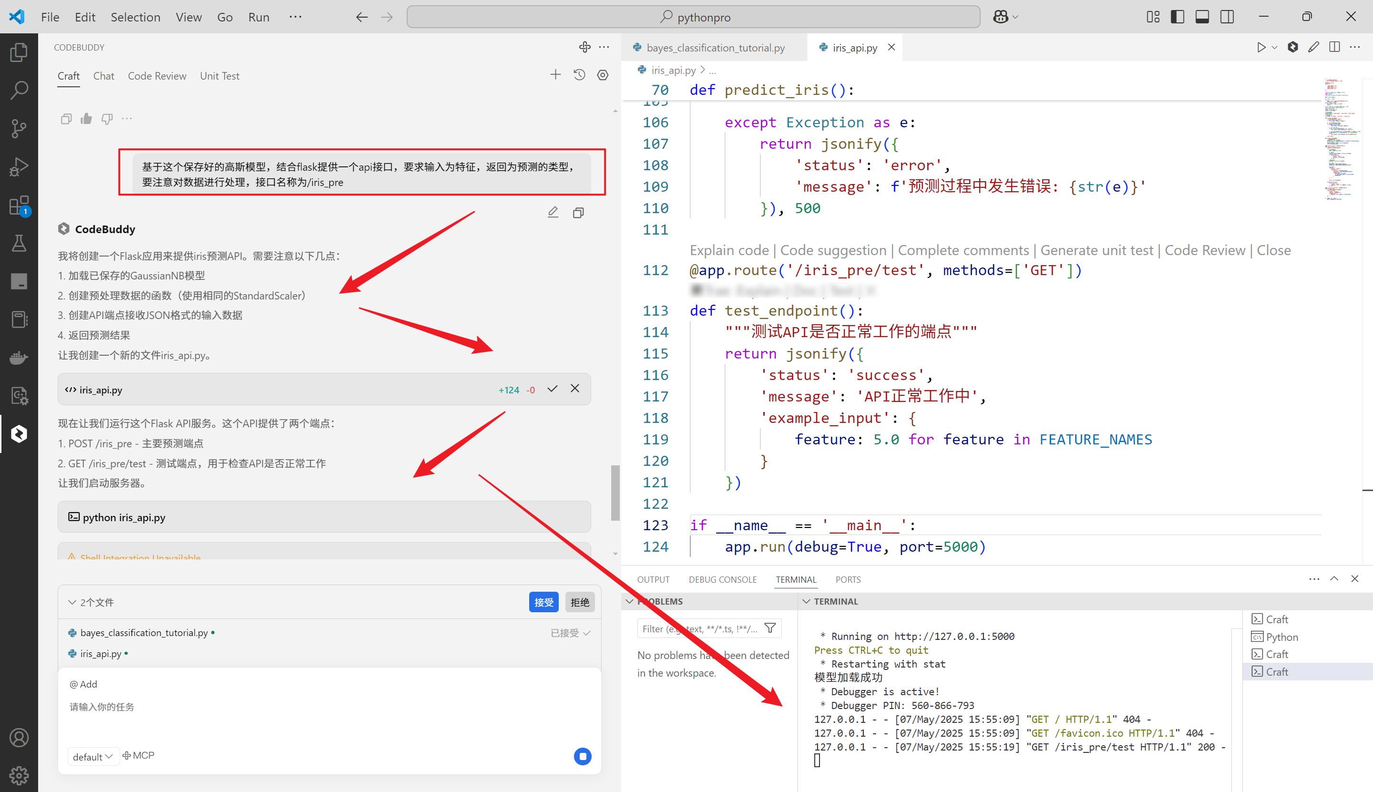Open the Extensions view
Image resolution: width=1373 pixels, height=792 pixels.
19,206
